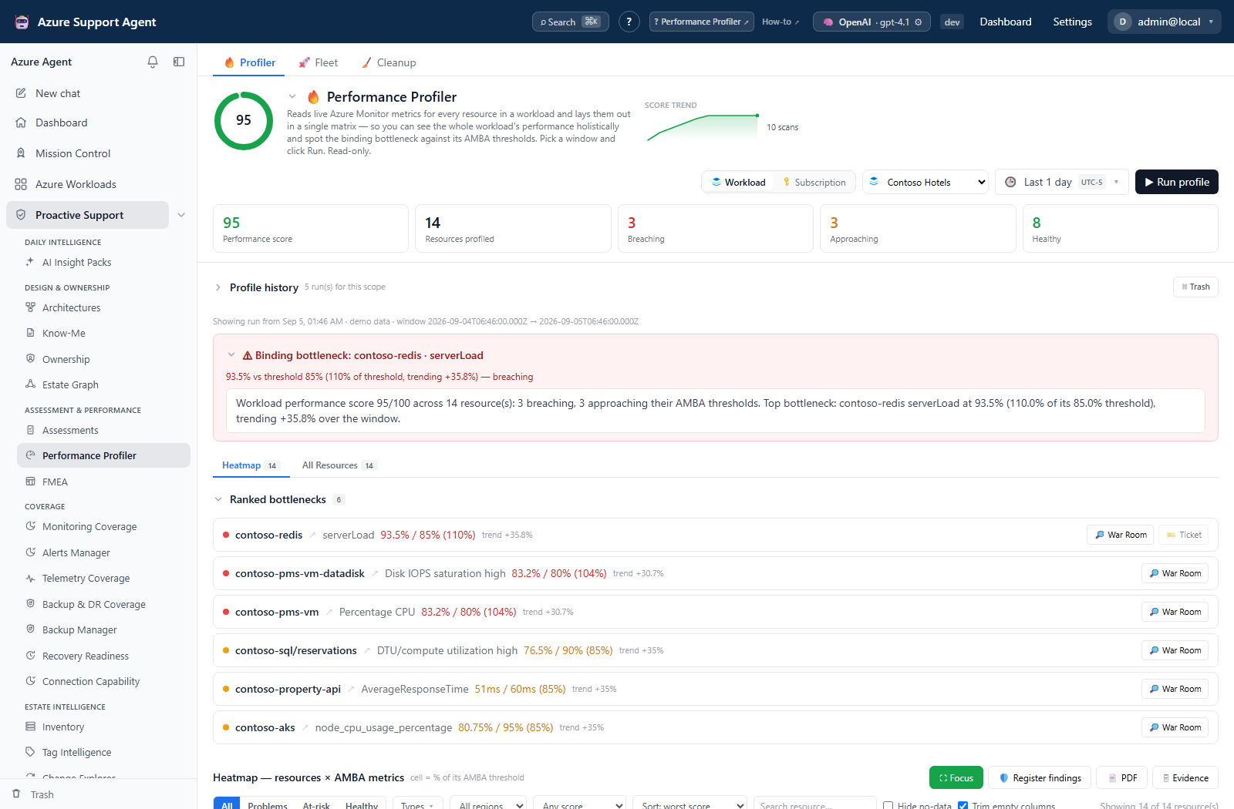Open resource link icon beside contoso-sql/reservations
Viewport: 1234px width, 809px height.
(367, 650)
